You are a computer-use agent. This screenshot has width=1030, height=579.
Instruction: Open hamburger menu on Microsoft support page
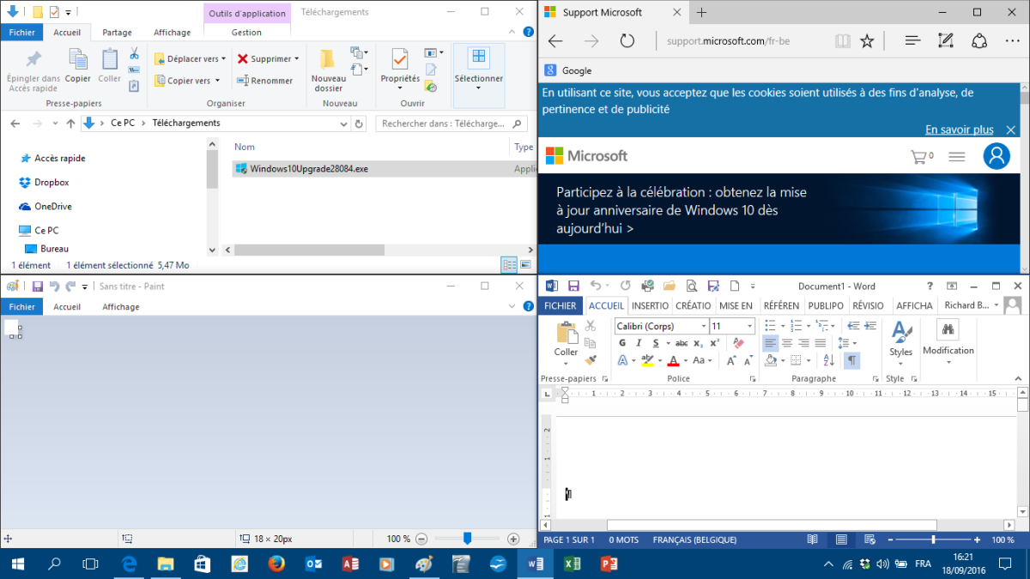tap(957, 156)
